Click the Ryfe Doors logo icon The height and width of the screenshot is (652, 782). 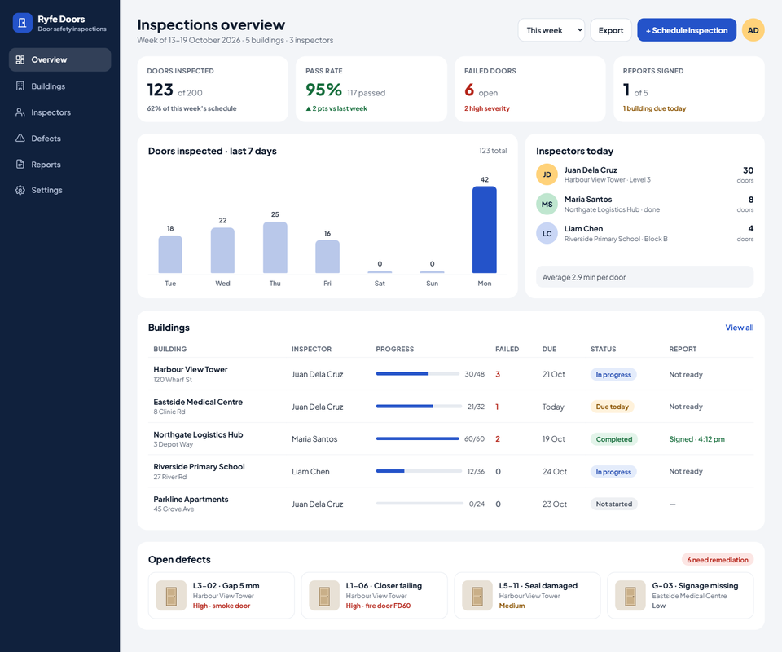[23, 23]
